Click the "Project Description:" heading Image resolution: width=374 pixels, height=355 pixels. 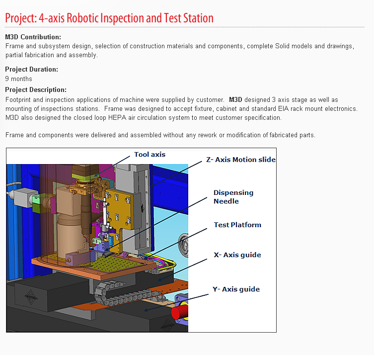(36, 90)
